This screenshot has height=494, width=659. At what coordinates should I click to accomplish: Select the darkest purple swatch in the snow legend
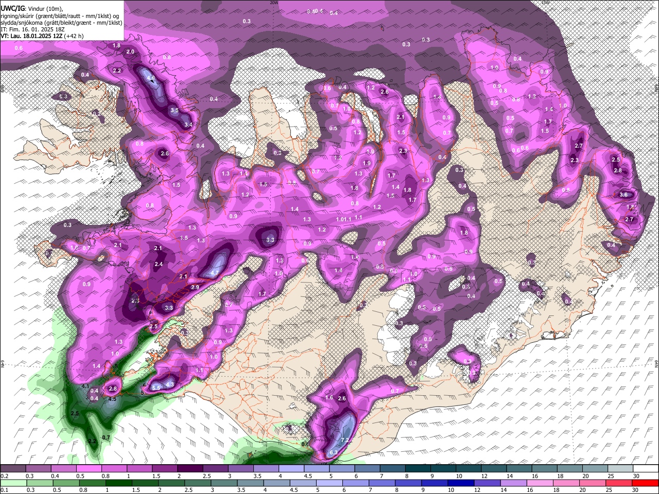point(190,469)
